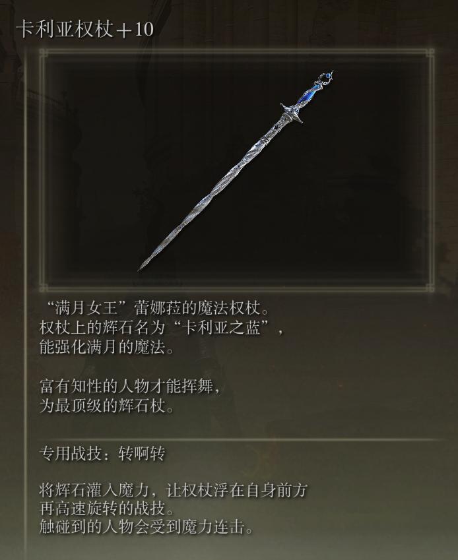
Task: Click the line 为最顶级的辉石杖
Action: pyautogui.click(x=106, y=406)
